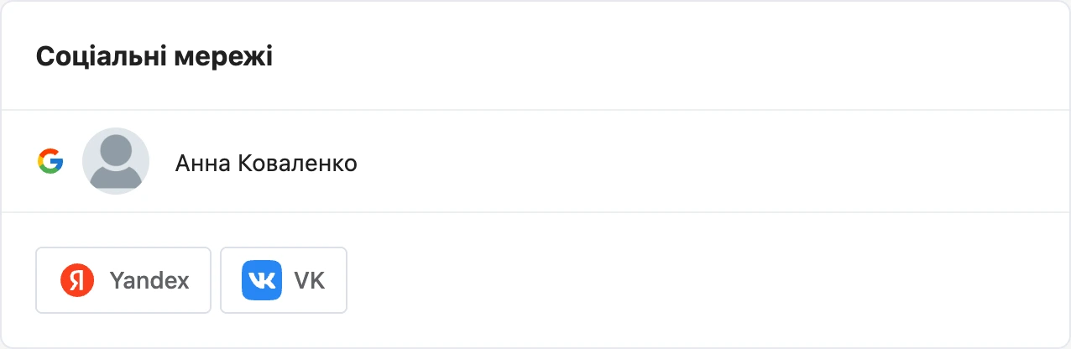
Task: Connect a VK account
Action: pyautogui.click(x=284, y=280)
